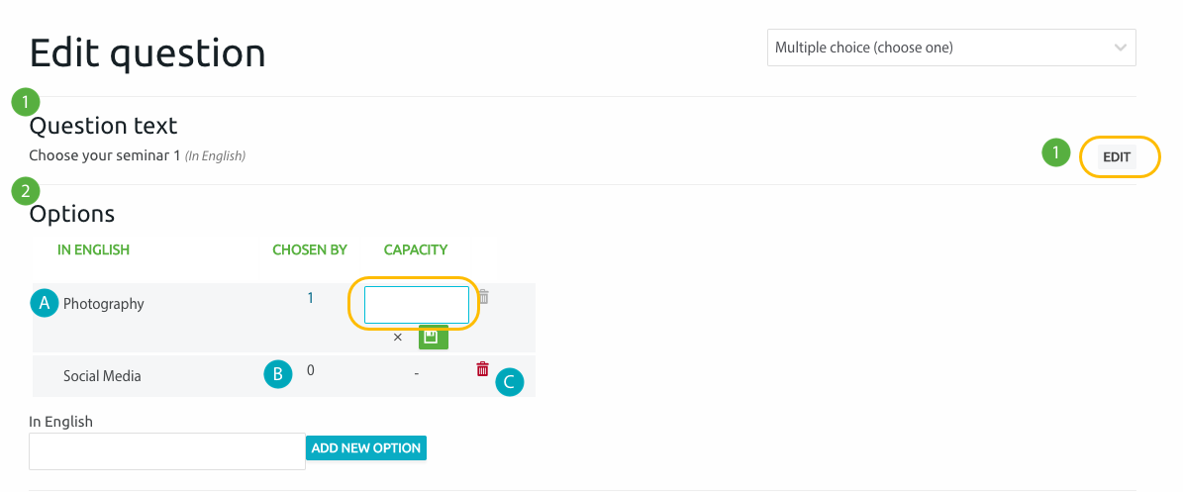This screenshot has width=1183, height=492.
Task: Save the Photography capacity with green disk icon
Action: 433,337
